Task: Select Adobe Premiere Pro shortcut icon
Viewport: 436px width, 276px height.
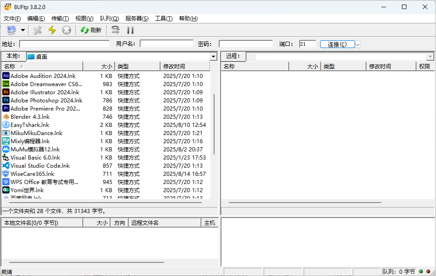Action: pos(6,108)
